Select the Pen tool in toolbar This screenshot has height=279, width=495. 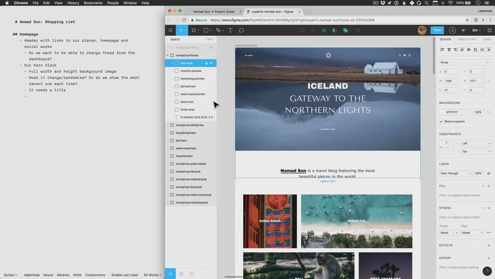coord(219,30)
